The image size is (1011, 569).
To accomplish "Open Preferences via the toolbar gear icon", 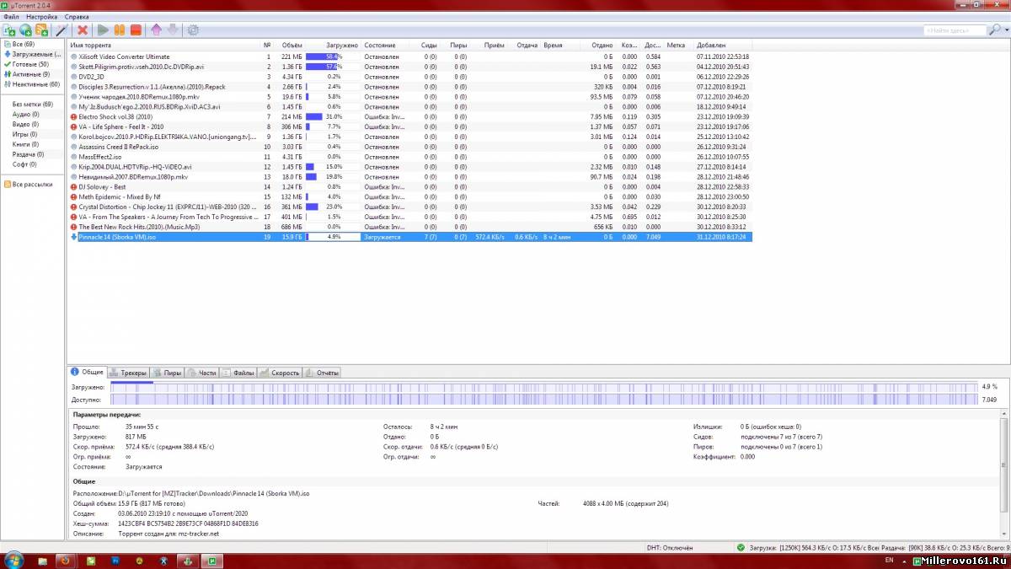I will coord(193,30).
